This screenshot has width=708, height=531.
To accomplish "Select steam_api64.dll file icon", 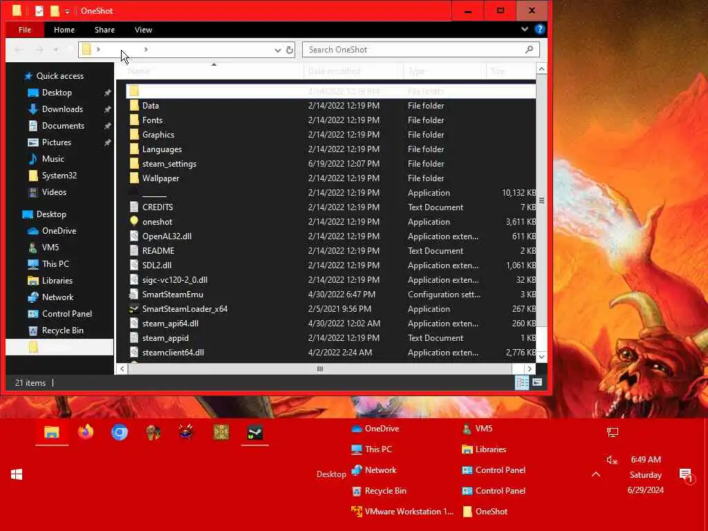I will coord(134,324).
